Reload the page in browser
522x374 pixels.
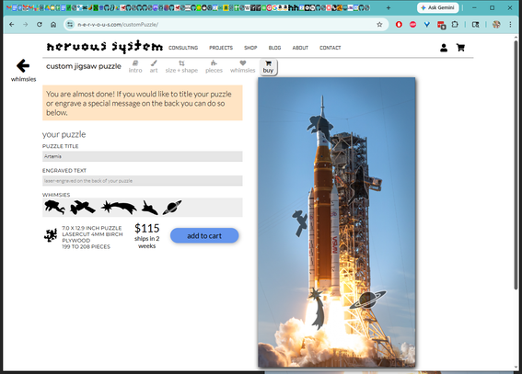coord(40,24)
